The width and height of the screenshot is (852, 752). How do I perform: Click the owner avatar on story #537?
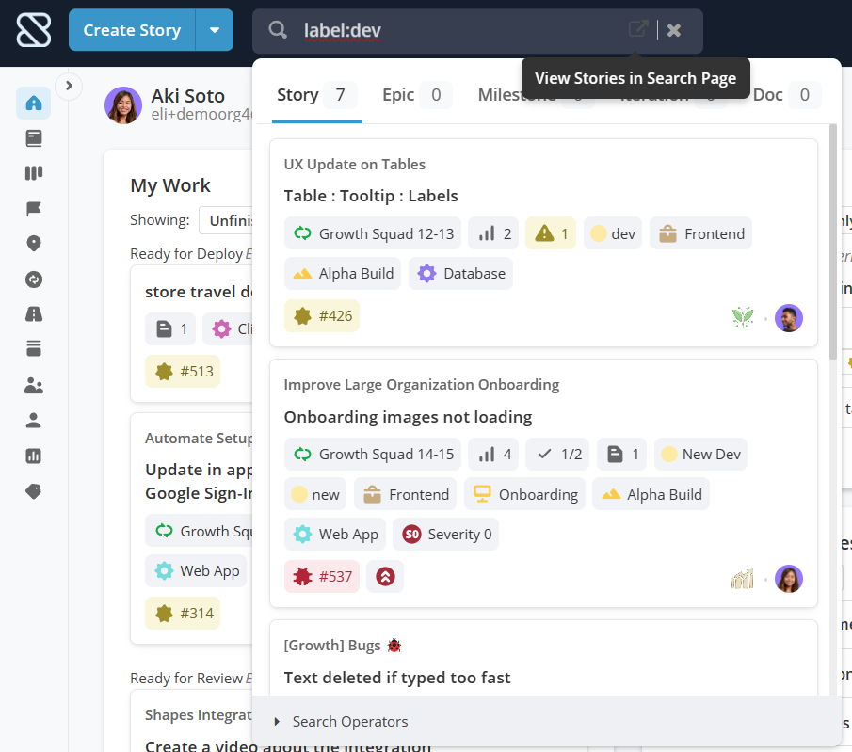789,579
